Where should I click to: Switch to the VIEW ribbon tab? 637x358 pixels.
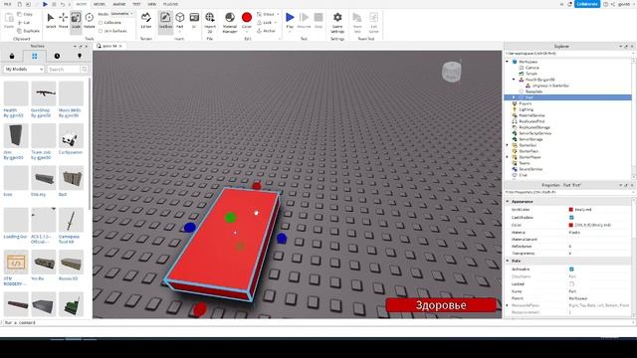(x=151, y=4)
